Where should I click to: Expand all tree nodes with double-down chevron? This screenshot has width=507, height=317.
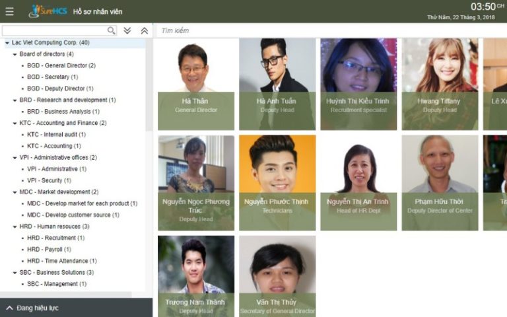[x=127, y=30]
